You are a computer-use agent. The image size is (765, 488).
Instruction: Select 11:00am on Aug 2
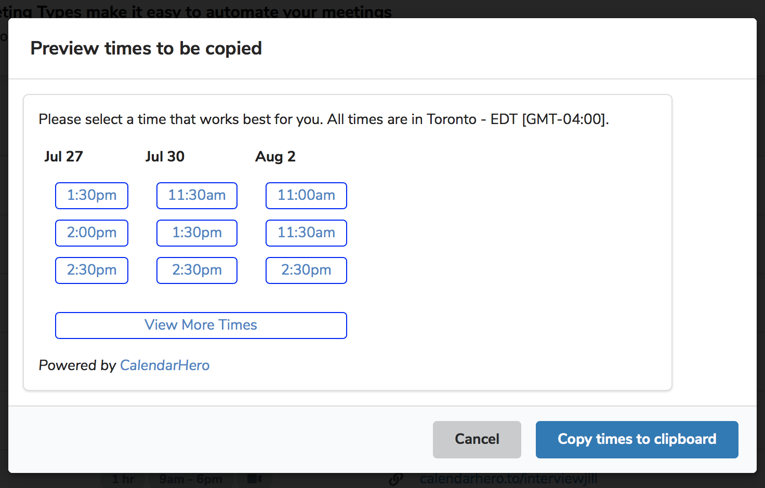click(306, 196)
